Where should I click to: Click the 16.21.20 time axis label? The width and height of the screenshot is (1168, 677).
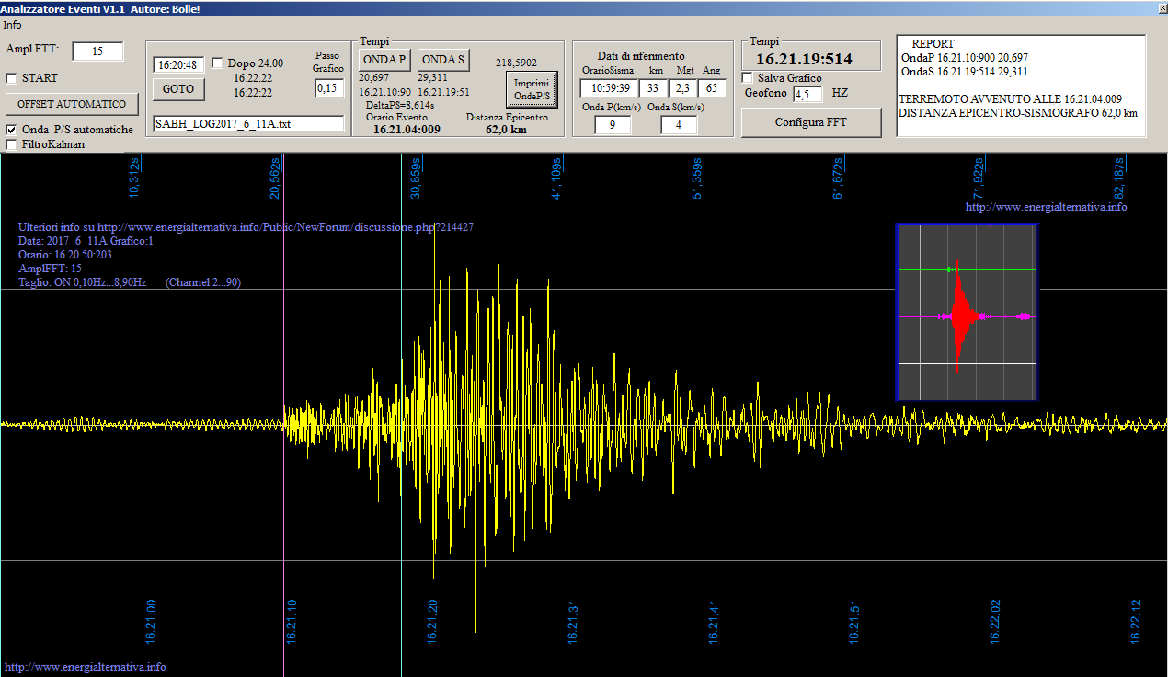pyautogui.click(x=431, y=621)
